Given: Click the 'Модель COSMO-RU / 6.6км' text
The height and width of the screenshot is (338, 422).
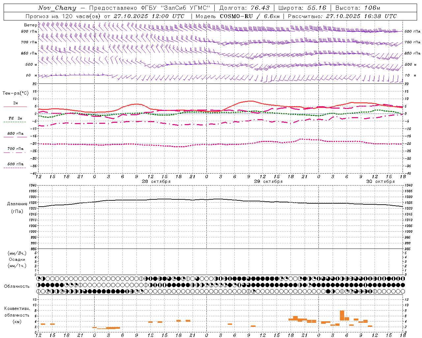Looking at the screenshot, I should point(238,16).
